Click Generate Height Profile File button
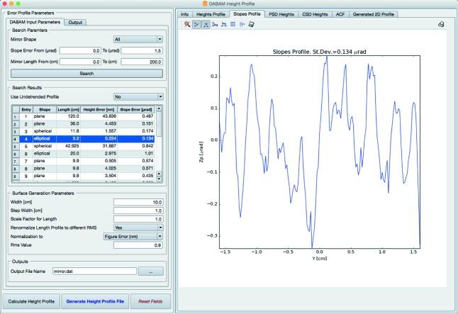 coord(94,301)
